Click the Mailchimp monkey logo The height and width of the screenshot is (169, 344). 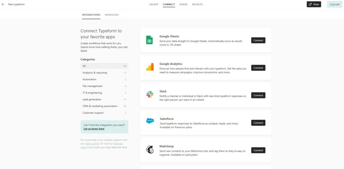[150, 150]
